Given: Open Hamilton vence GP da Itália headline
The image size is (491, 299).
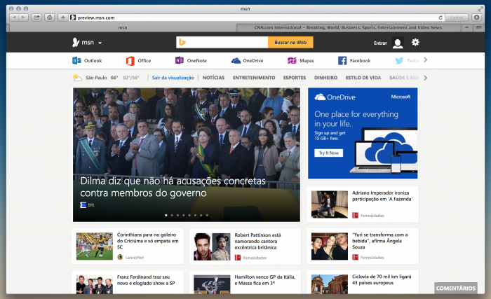Looking at the screenshot, I should (265, 280).
